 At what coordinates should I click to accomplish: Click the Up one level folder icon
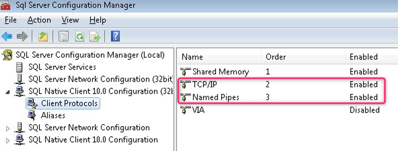tap(43, 37)
